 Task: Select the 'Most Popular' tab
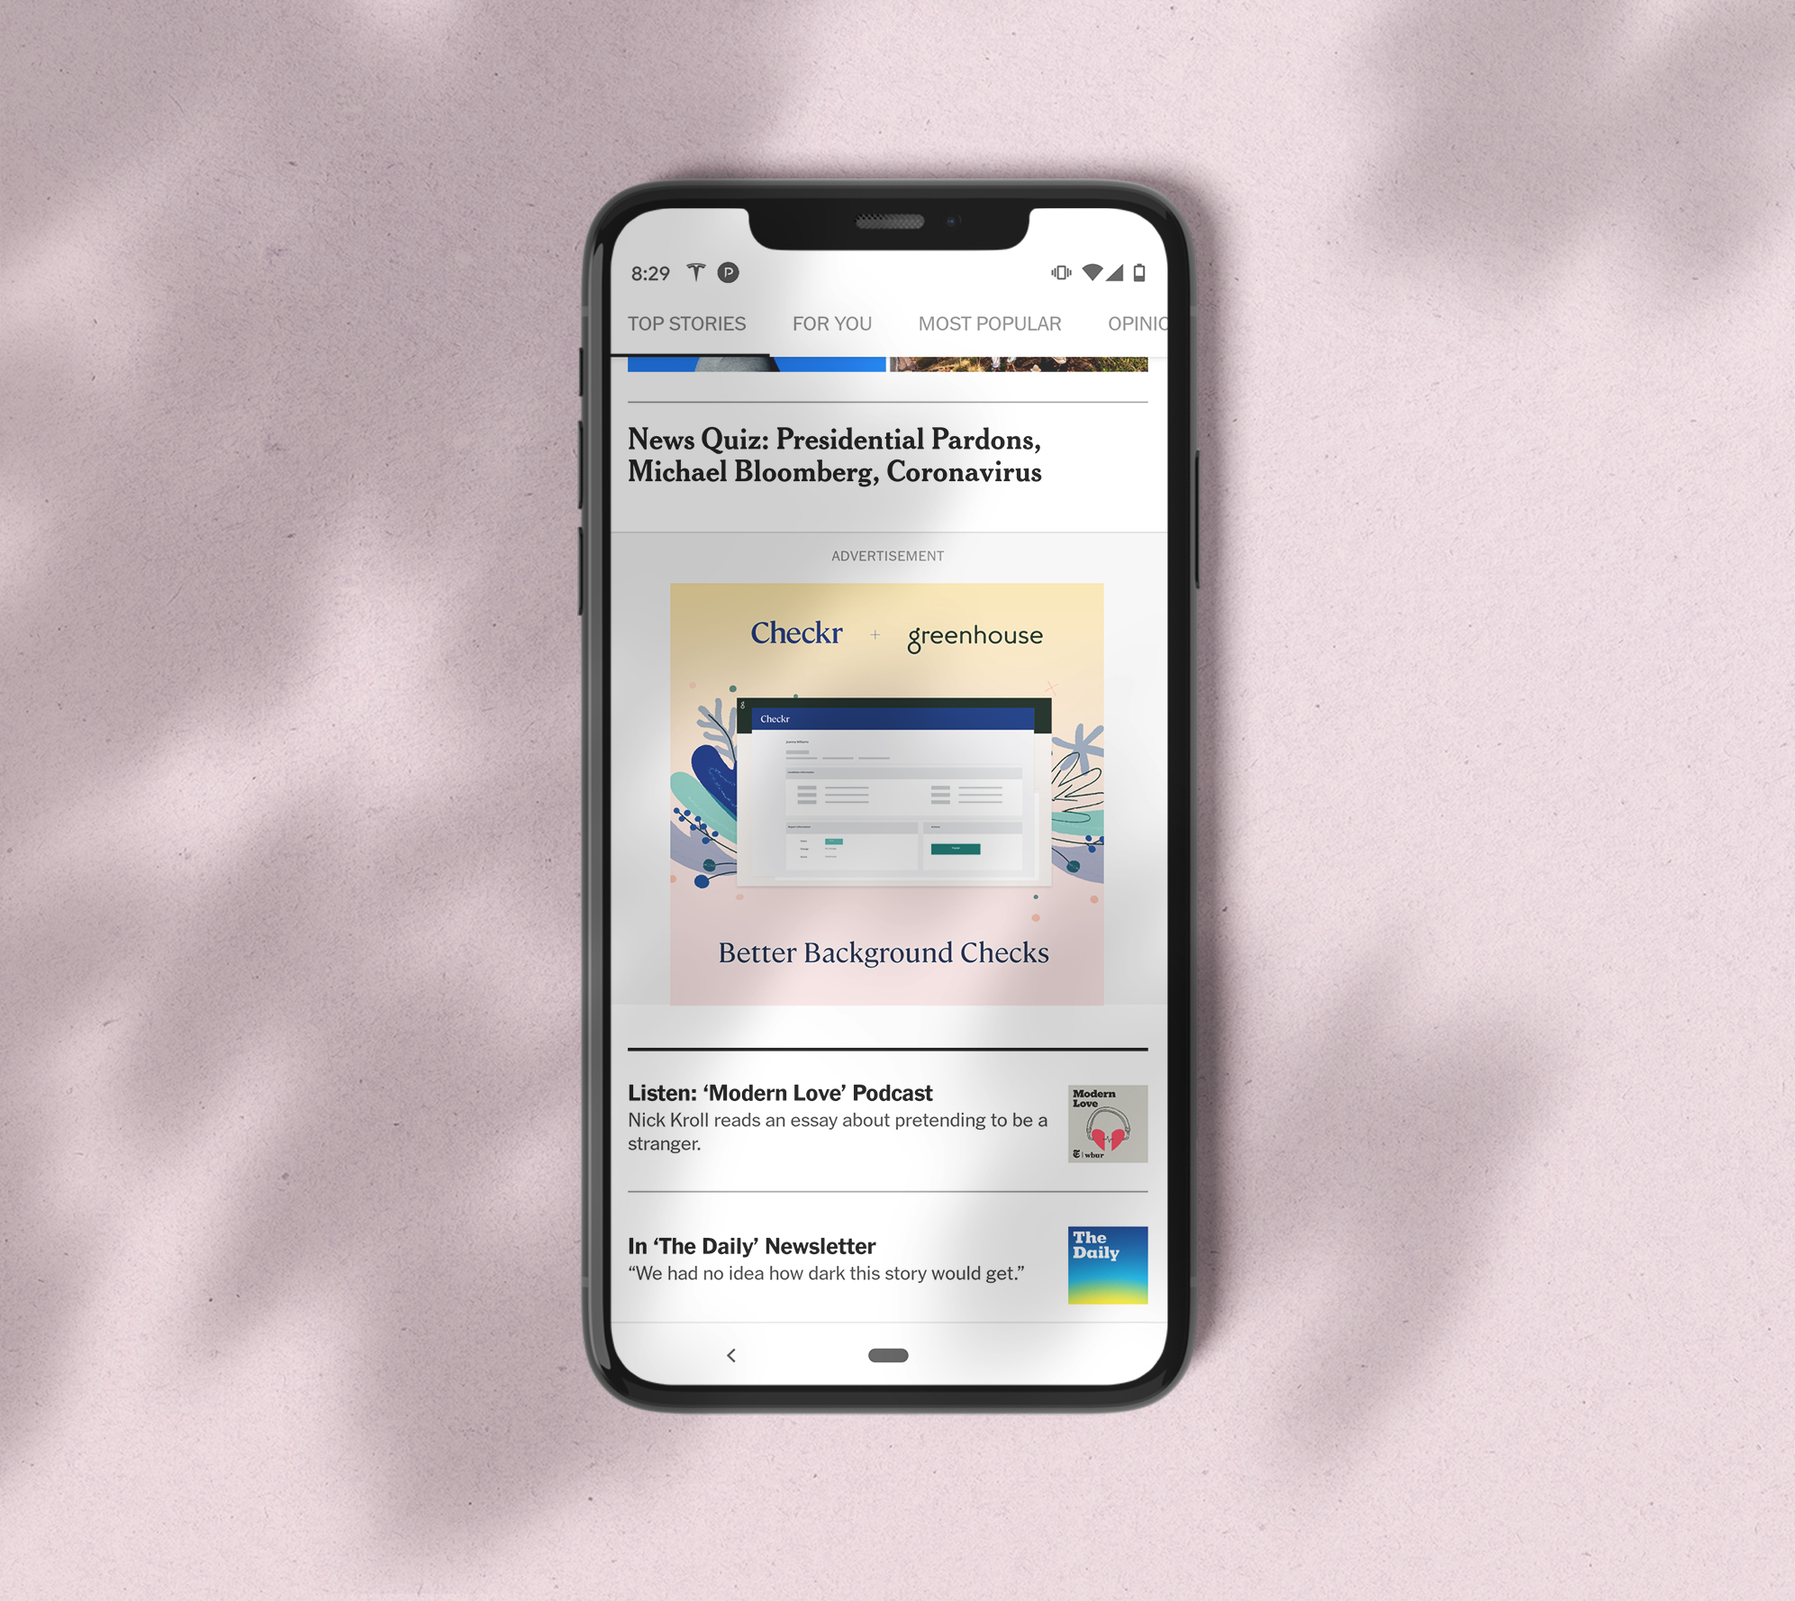(989, 322)
